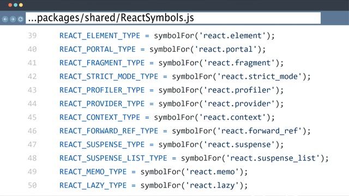The image size is (349, 196).
Task: Click line number 39
Action: (x=32, y=35)
